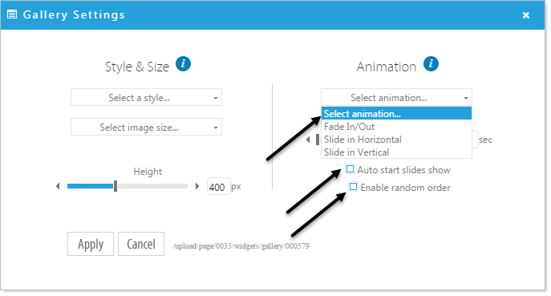Open the Select a style dropdown
The width and height of the screenshot is (551, 296).
click(x=146, y=97)
